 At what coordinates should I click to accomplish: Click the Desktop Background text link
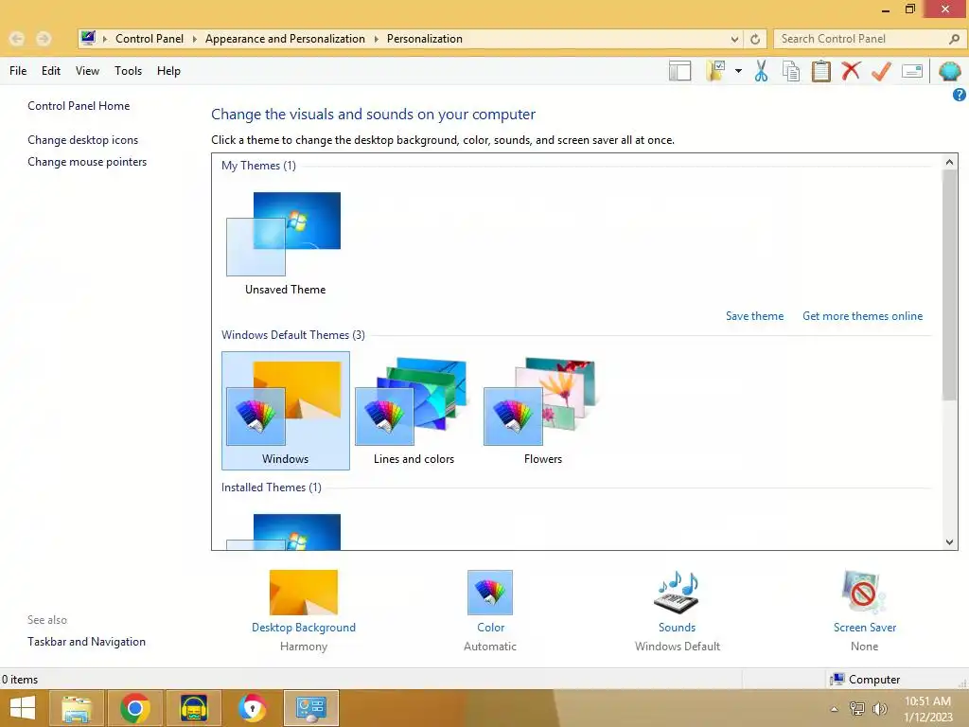click(x=304, y=627)
